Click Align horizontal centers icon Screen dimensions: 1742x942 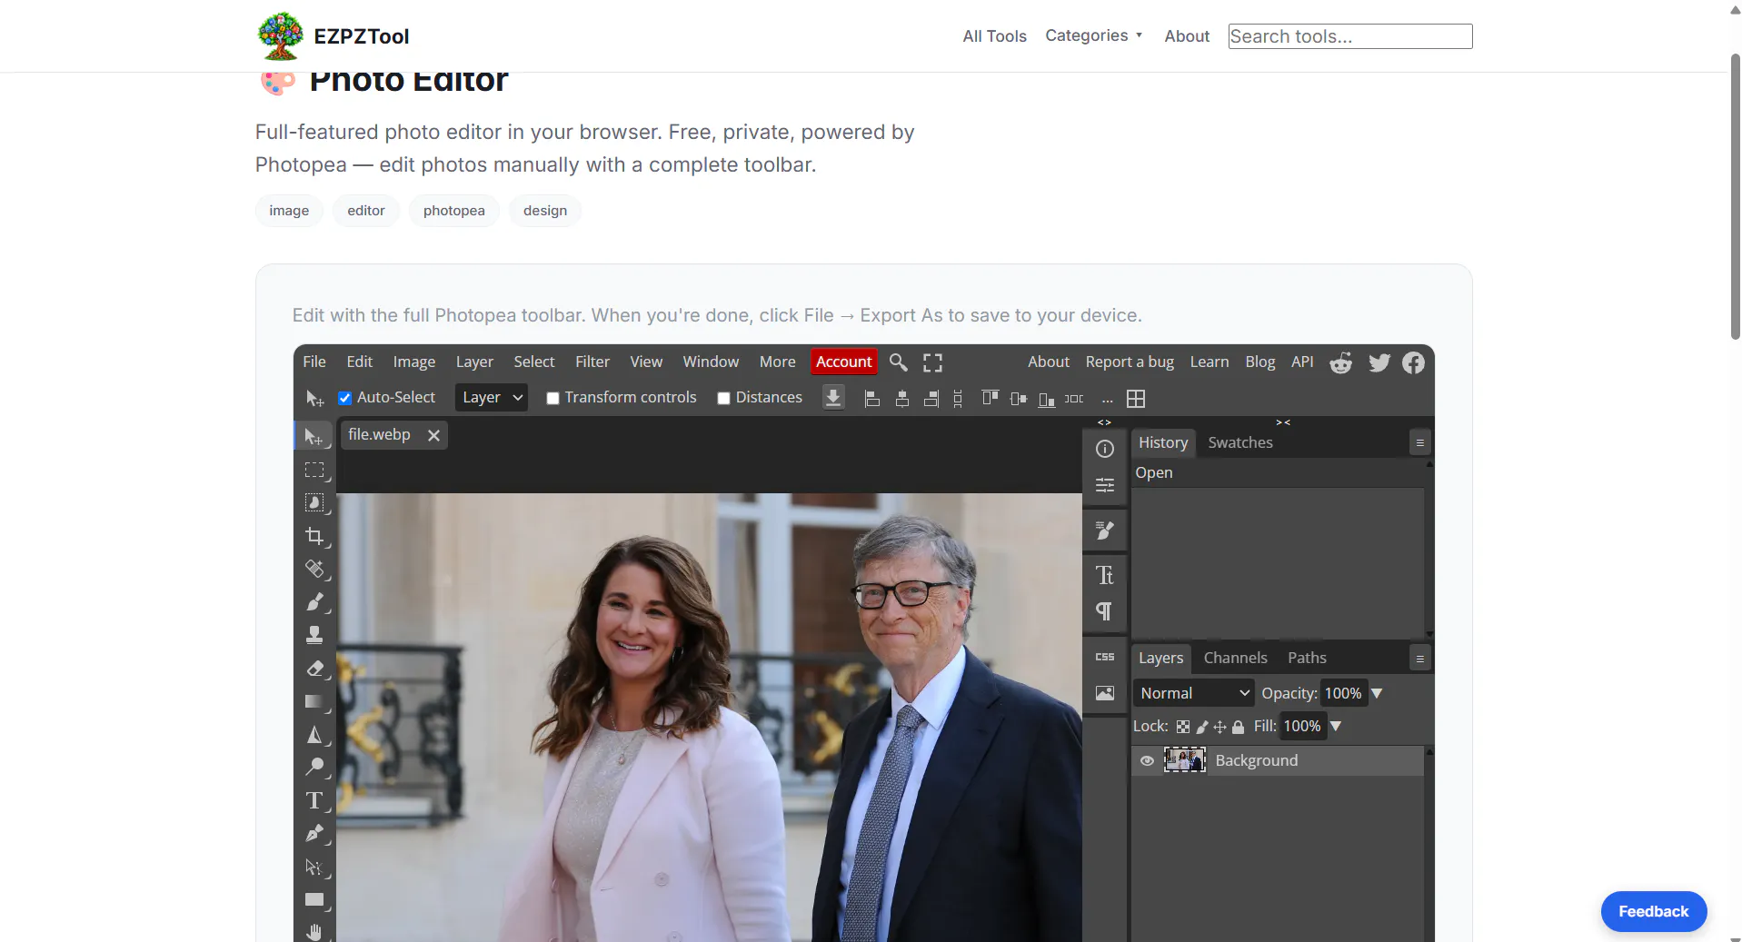point(902,399)
